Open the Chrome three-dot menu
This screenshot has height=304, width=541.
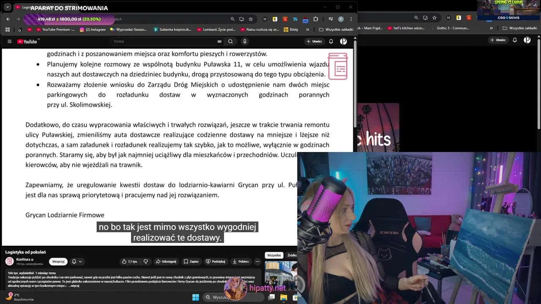pos(350,19)
